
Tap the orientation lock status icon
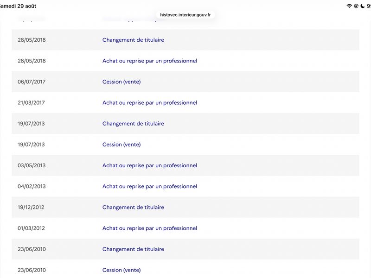(x=356, y=6)
